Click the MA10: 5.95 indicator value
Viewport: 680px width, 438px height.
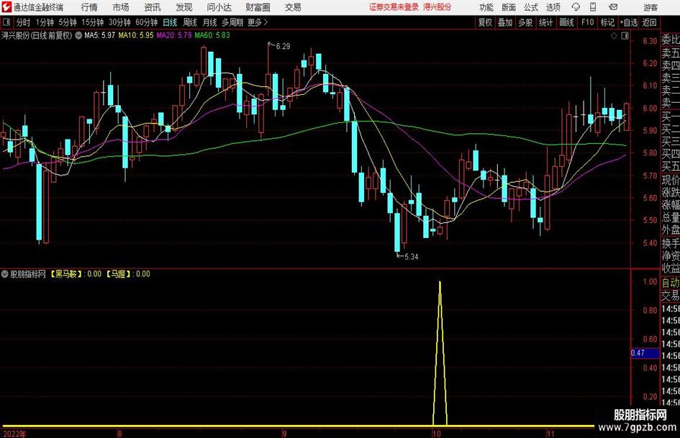pyautogui.click(x=136, y=35)
